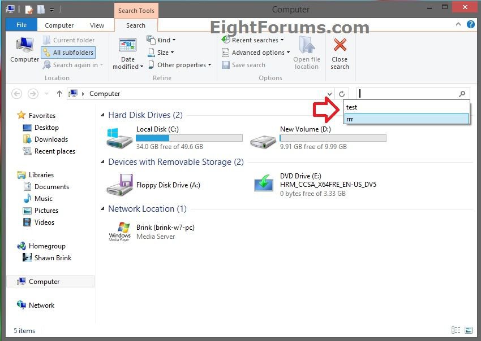This screenshot has height=341, width=481.
Task: Toggle the All subfolders search option
Action: click(x=68, y=53)
